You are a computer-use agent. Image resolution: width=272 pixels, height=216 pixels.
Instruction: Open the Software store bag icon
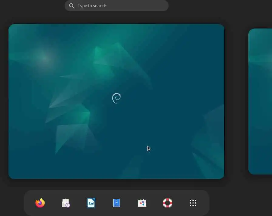coord(142,203)
